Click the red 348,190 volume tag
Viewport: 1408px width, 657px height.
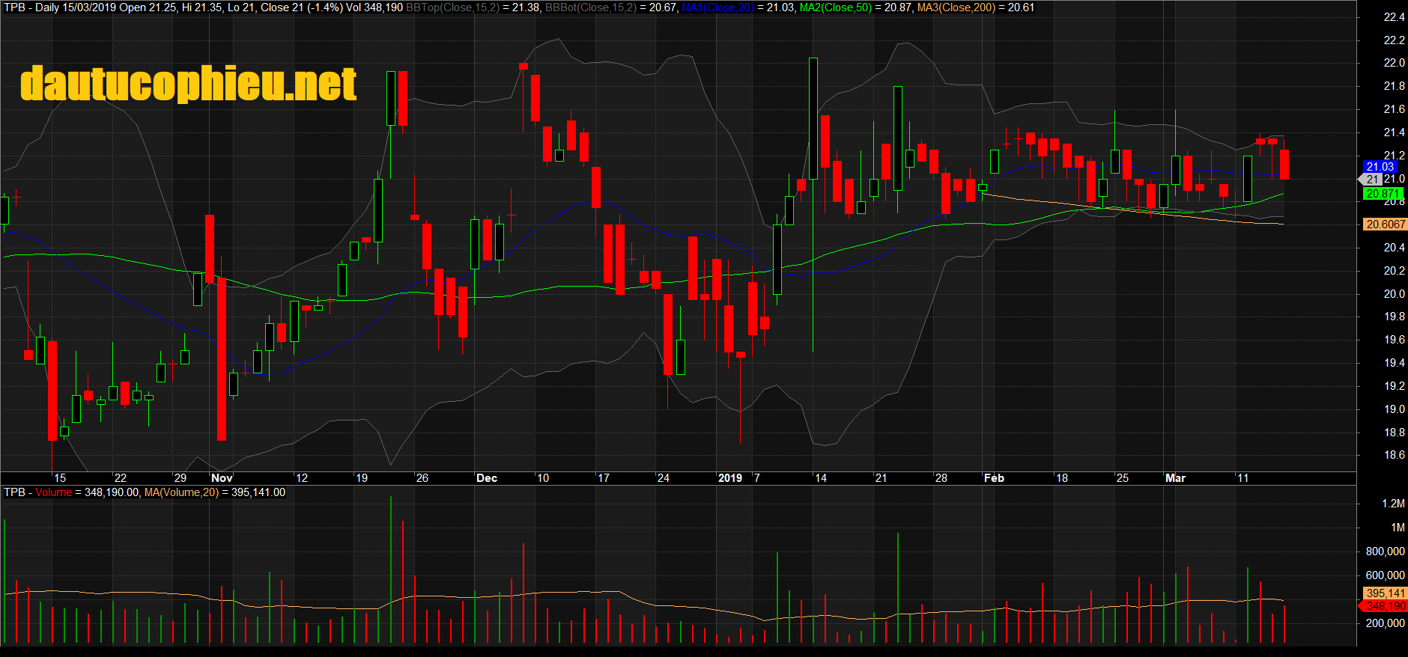pos(1385,606)
